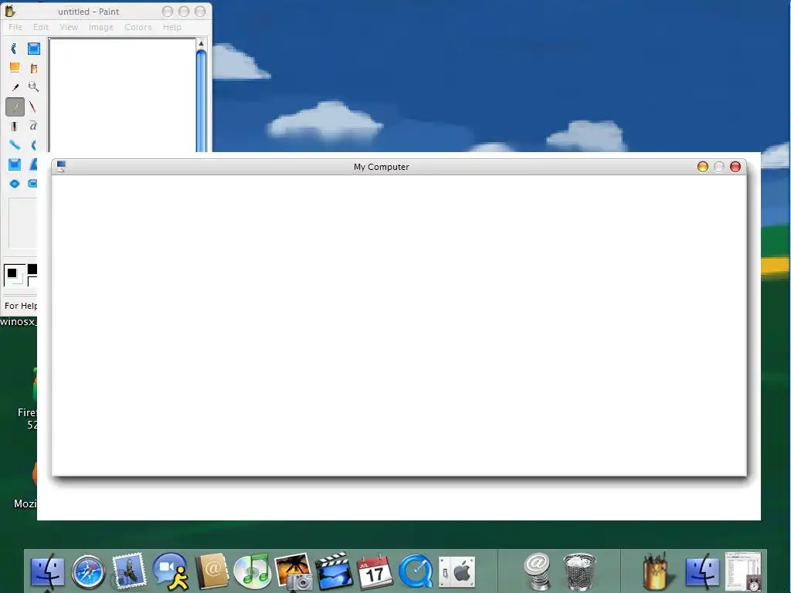Choose the Polygon shape tool in Paint
Viewport: 791px width, 593px height.
tap(33, 164)
